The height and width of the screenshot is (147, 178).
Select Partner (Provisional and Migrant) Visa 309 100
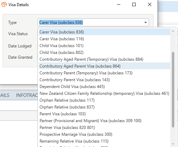(104, 121)
